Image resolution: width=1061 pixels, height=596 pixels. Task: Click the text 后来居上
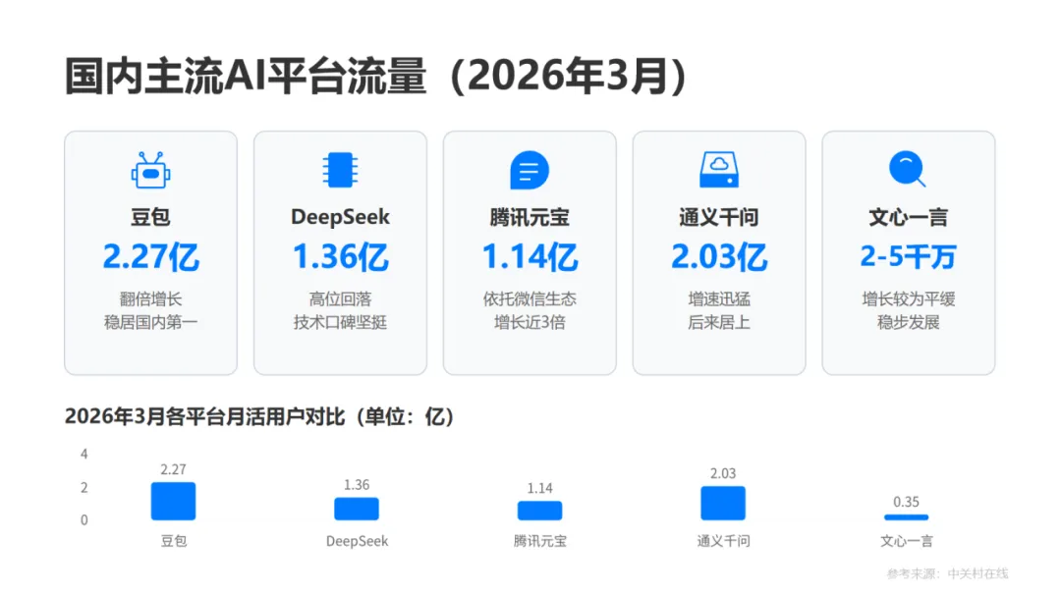coord(718,322)
